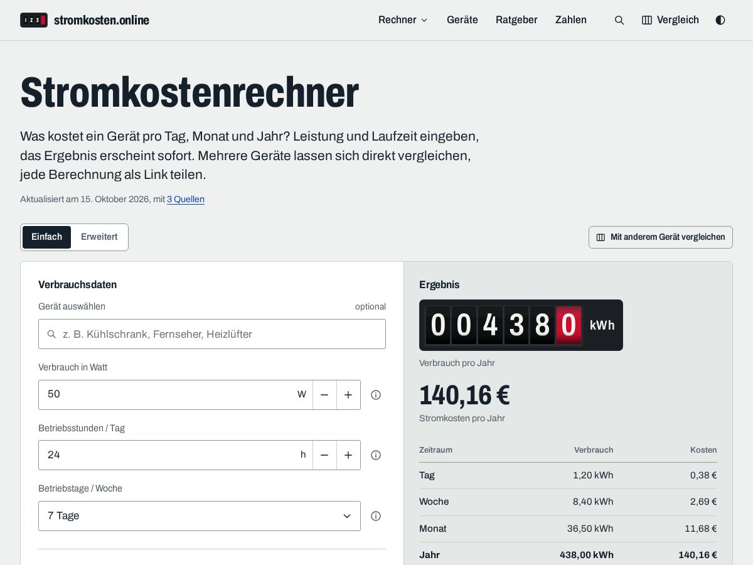Click the Tag consumption 1,20 kWh
Image resolution: width=753 pixels, height=565 pixels.
point(593,475)
